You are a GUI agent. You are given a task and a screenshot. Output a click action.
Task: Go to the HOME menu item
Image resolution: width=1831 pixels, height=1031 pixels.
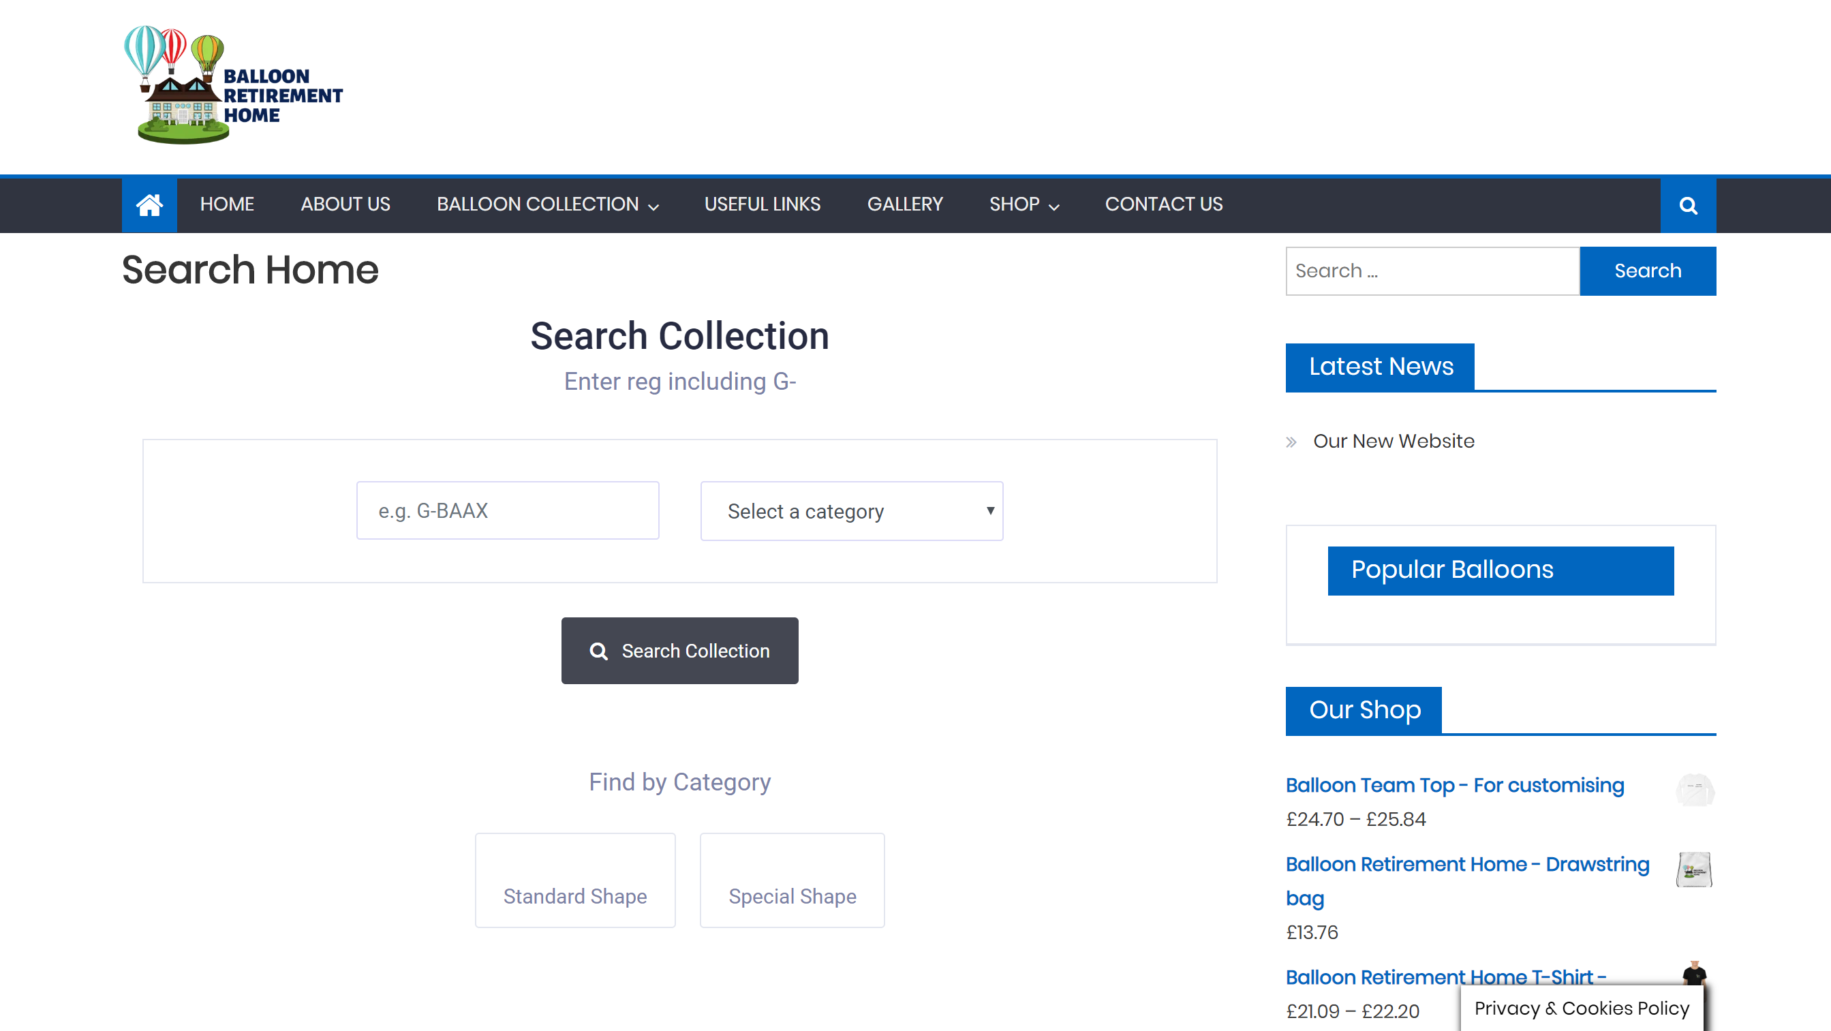tap(227, 205)
